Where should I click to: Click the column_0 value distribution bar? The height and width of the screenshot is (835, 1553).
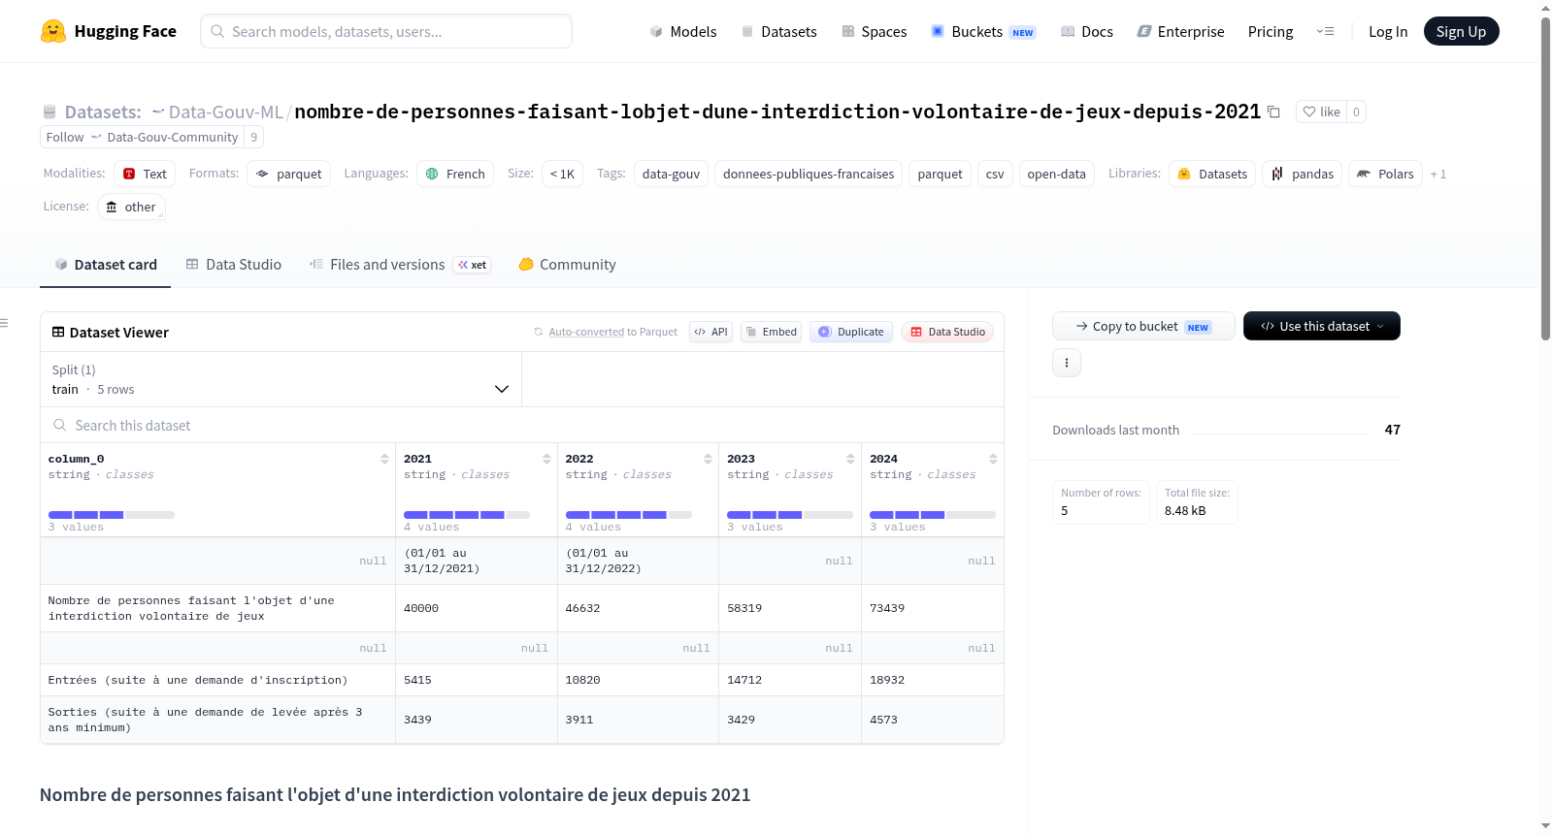click(x=111, y=514)
